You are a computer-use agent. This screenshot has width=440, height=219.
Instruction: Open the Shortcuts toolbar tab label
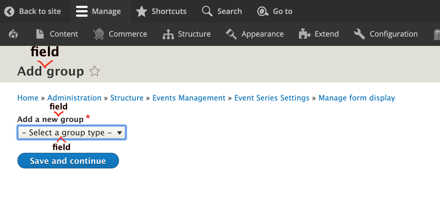[x=169, y=11]
